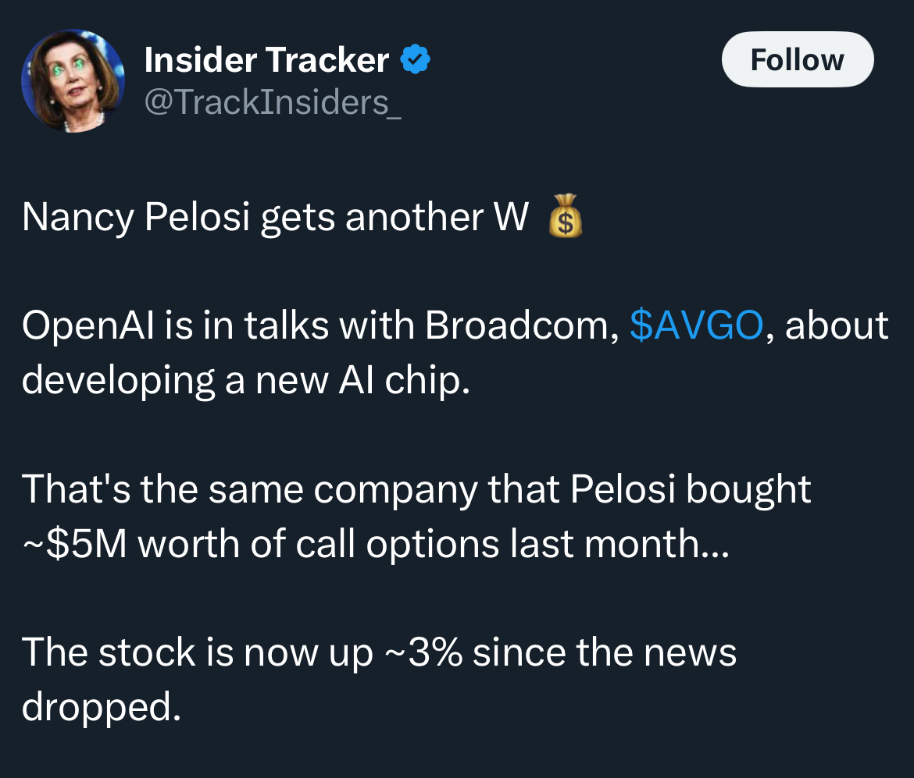Click the words "Nancy Pelosi" in the tweet
This screenshot has height=778, width=914.
[x=136, y=217]
